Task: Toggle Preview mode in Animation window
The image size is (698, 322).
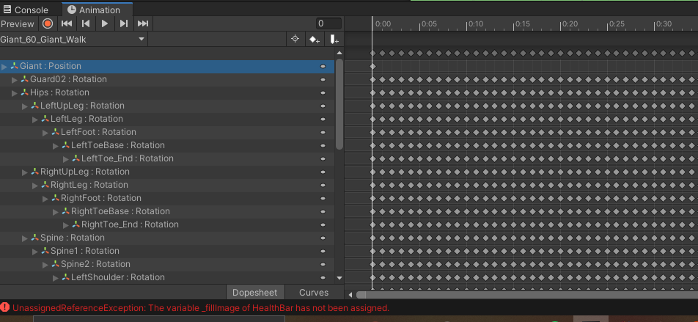Action: click(x=18, y=23)
